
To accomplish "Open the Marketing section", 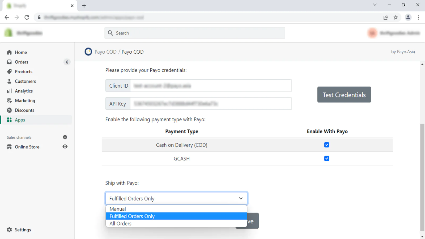I will tap(25, 101).
